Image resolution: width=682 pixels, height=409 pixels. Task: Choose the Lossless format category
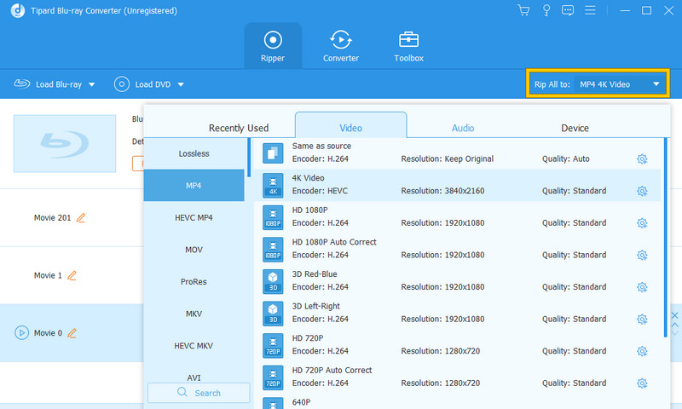click(194, 153)
